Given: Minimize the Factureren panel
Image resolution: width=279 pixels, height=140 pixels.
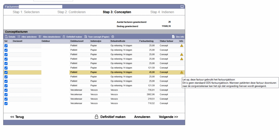Looking at the screenshot, I should (182, 7).
